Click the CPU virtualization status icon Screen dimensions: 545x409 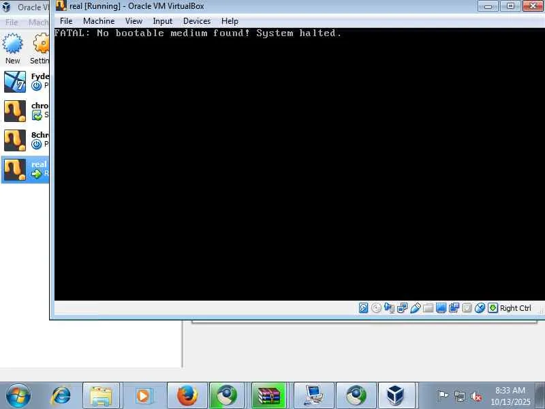pyautogui.click(x=467, y=308)
